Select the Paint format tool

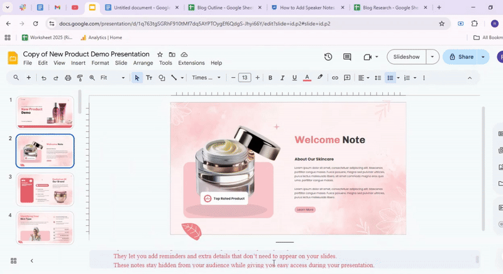click(x=80, y=78)
